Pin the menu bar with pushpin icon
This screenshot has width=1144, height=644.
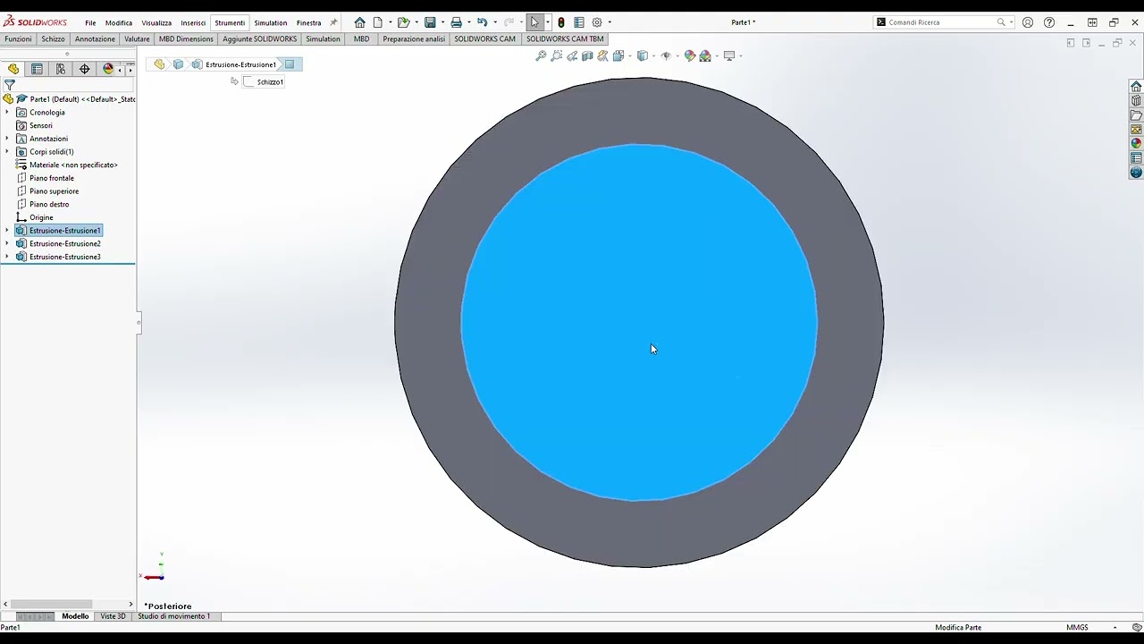(x=333, y=22)
